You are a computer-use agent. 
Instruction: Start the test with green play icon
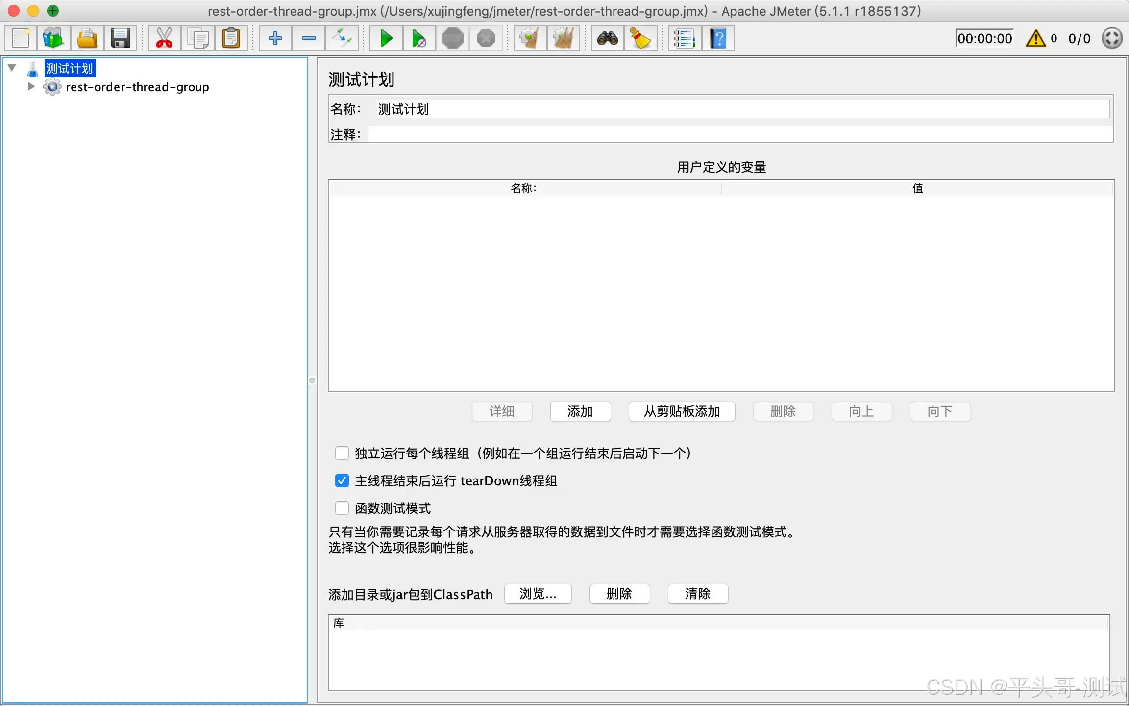tap(386, 38)
